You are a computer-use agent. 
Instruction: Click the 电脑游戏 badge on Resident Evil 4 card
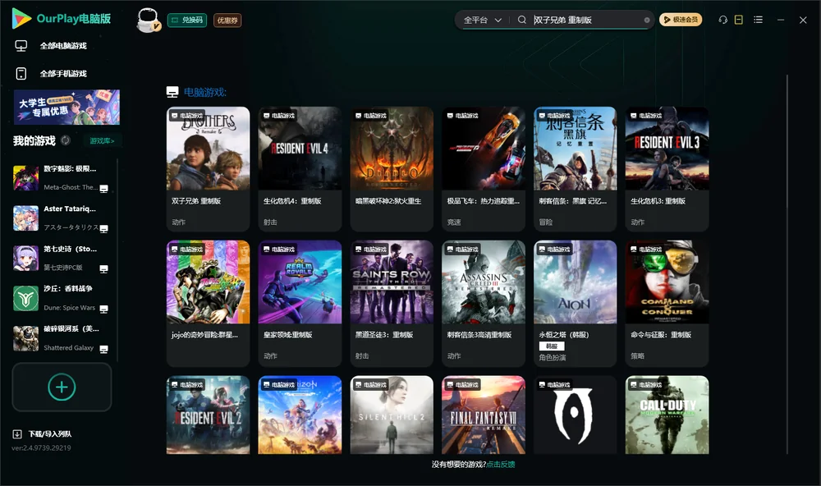278,115
